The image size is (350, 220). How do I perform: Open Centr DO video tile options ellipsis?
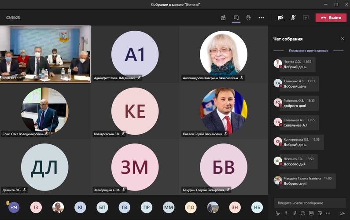(x=19, y=78)
